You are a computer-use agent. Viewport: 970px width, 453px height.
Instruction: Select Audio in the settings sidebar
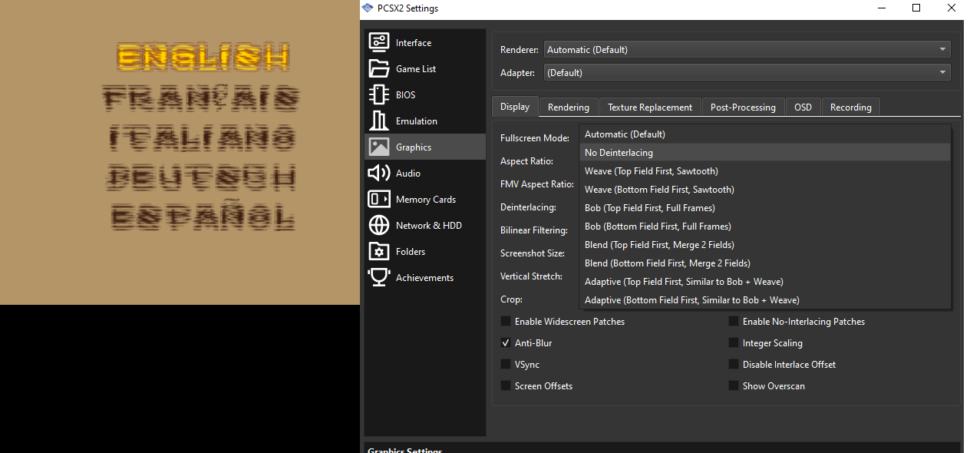coord(425,173)
